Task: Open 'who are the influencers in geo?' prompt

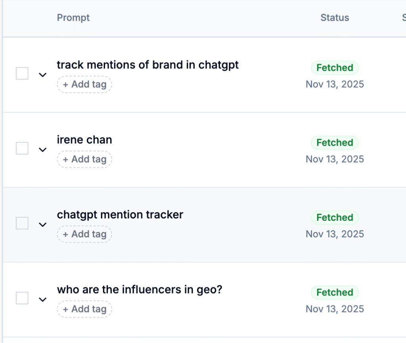Action: pos(140,290)
